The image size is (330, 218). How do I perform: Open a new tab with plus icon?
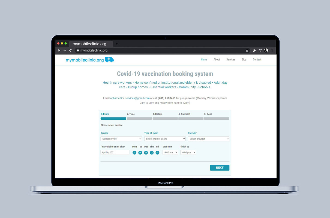(117, 44)
